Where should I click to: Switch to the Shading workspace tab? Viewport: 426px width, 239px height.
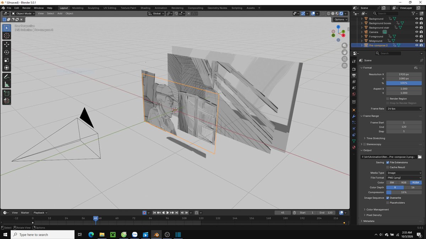click(x=145, y=8)
